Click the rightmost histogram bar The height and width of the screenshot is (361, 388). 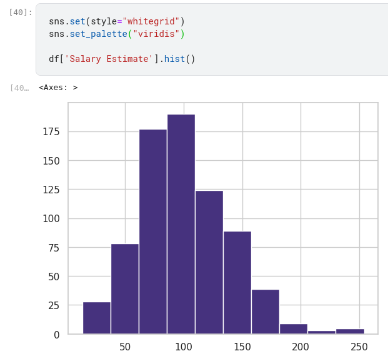(349, 331)
